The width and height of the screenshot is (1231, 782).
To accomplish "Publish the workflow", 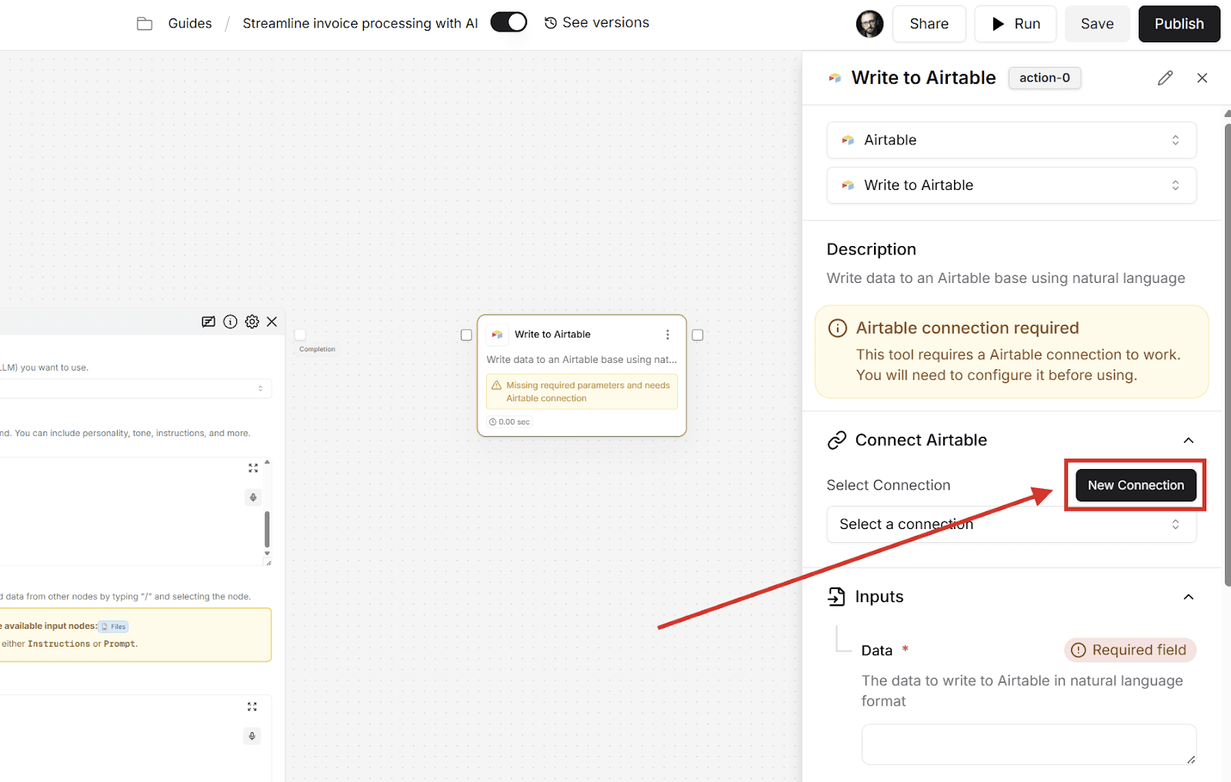I will (x=1179, y=24).
